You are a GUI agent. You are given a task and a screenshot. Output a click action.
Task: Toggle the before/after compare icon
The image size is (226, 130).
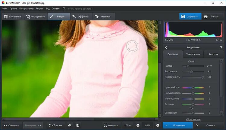point(78,125)
